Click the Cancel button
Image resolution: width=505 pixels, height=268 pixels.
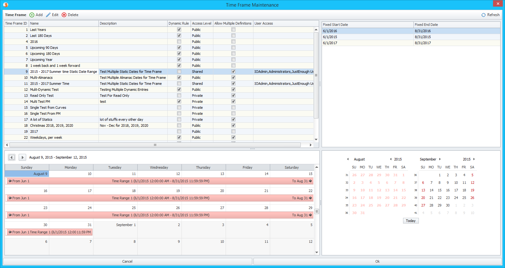click(x=128, y=261)
